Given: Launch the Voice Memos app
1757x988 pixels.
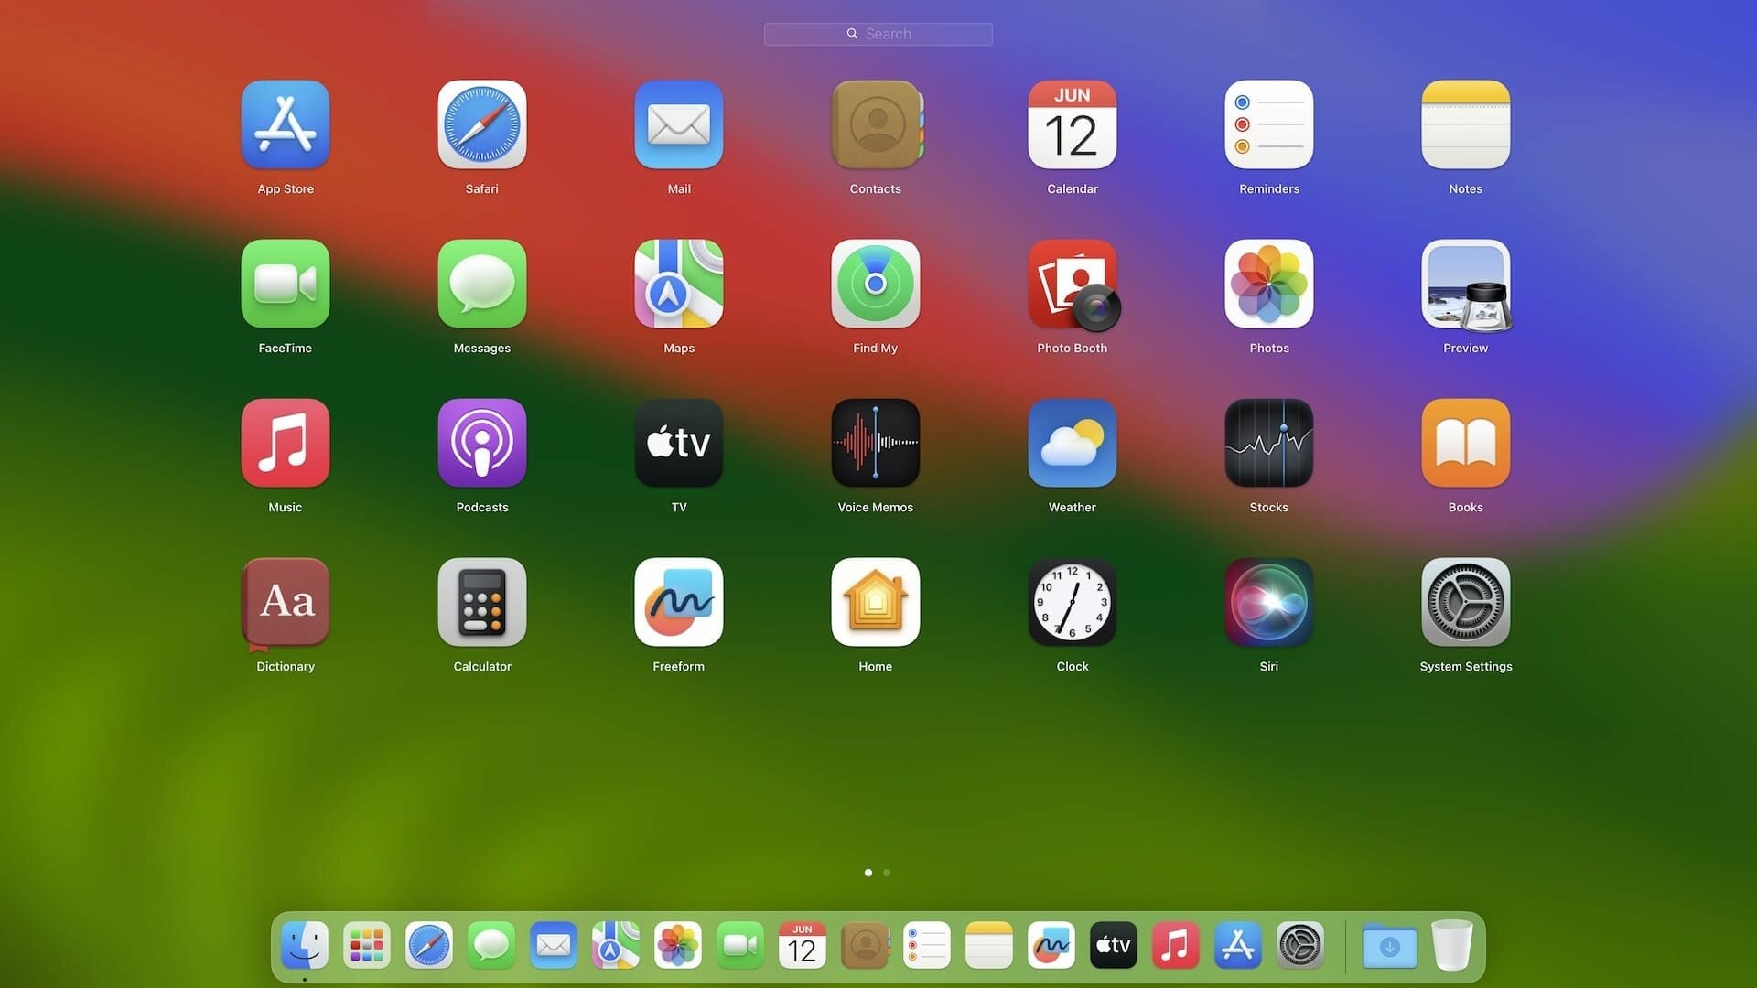Looking at the screenshot, I should 876,443.
